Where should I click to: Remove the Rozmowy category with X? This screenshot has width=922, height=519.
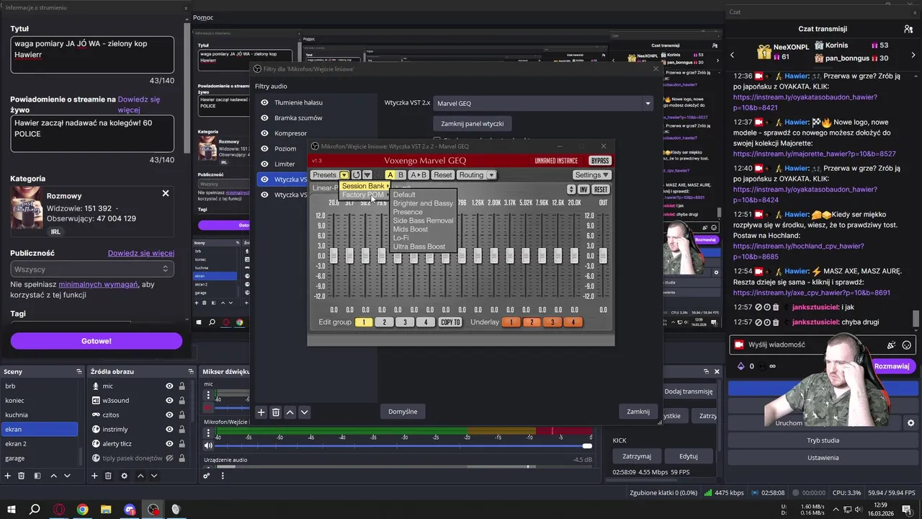tap(166, 193)
